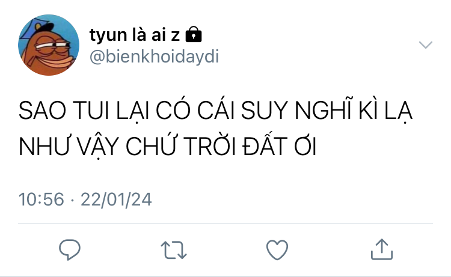Click the @bienkhoidaydi handle

pyautogui.click(x=155, y=56)
